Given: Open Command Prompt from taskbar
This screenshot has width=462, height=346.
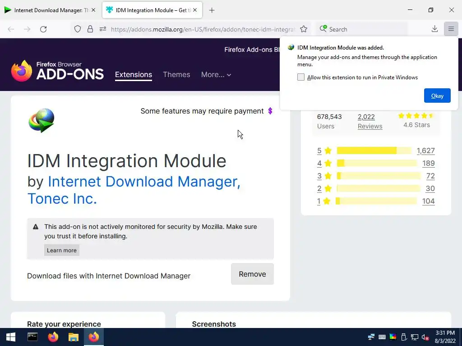Looking at the screenshot, I should coord(32,337).
